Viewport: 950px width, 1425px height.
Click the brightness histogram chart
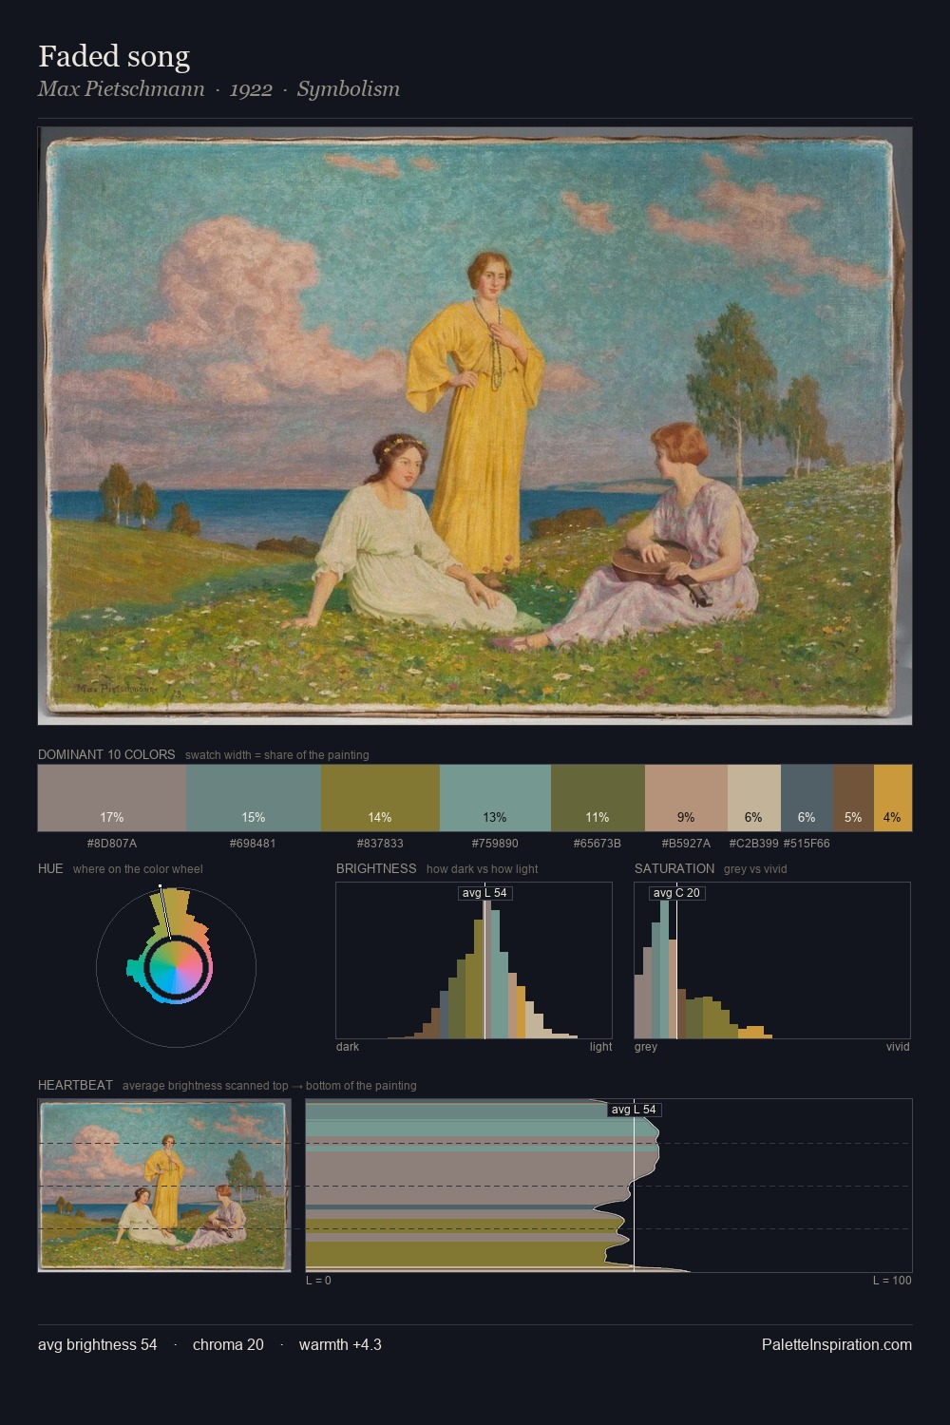(474, 960)
